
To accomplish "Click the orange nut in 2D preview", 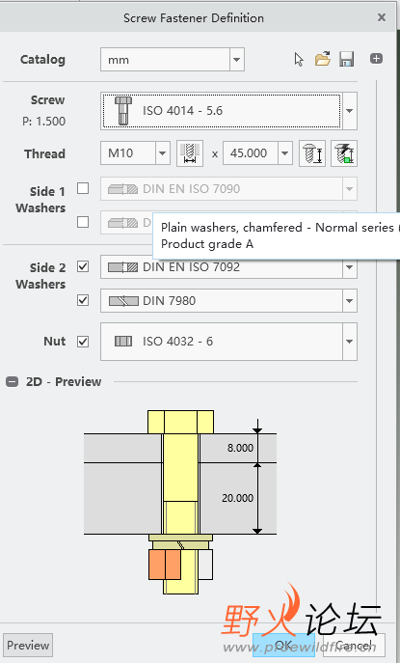I will [x=165, y=565].
